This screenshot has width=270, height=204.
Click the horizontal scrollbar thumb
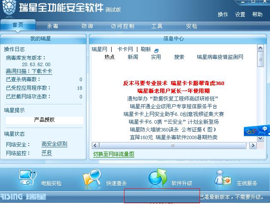coord(173,146)
